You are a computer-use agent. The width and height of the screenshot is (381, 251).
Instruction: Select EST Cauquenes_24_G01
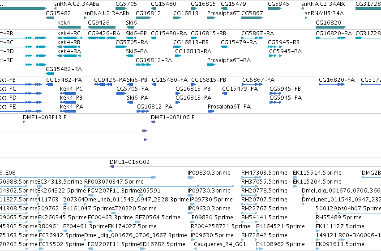click(220, 244)
